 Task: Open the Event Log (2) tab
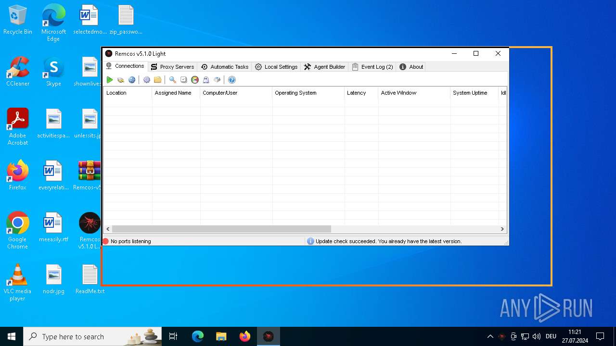point(372,67)
